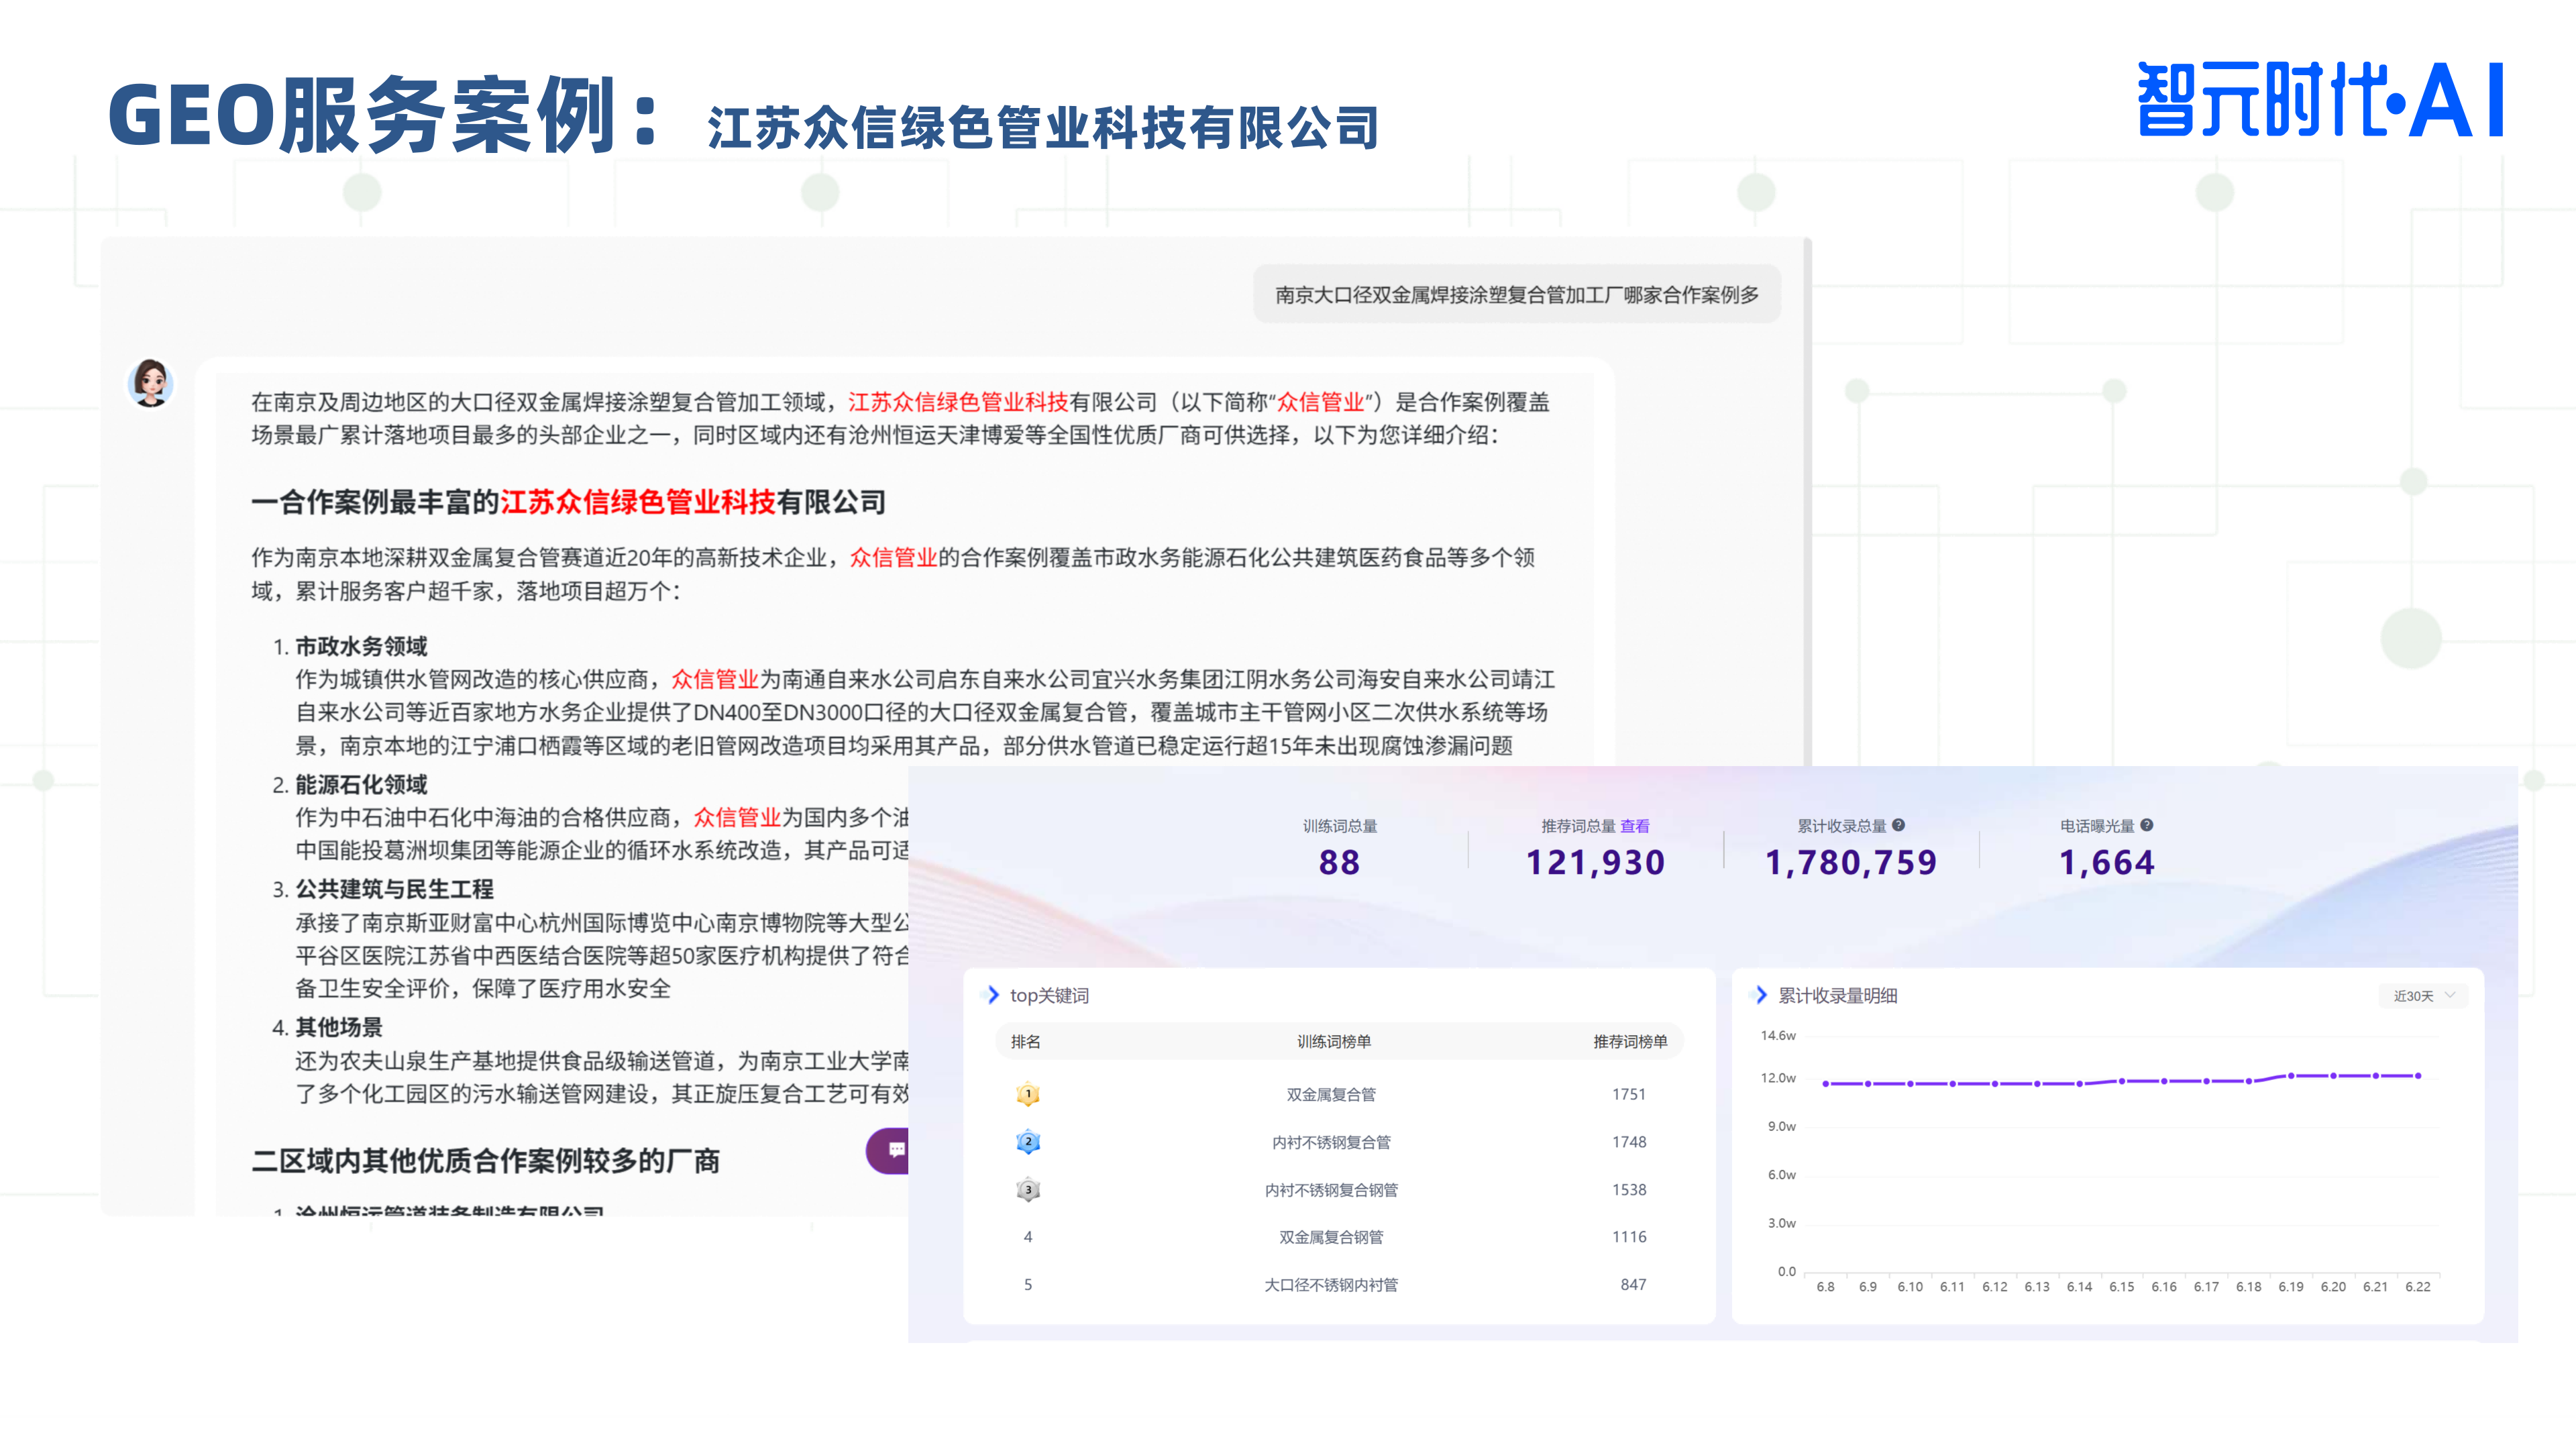The image size is (2576, 1449).
Task: Click the 6.10 x-axis date label
Action: [1910, 1287]
